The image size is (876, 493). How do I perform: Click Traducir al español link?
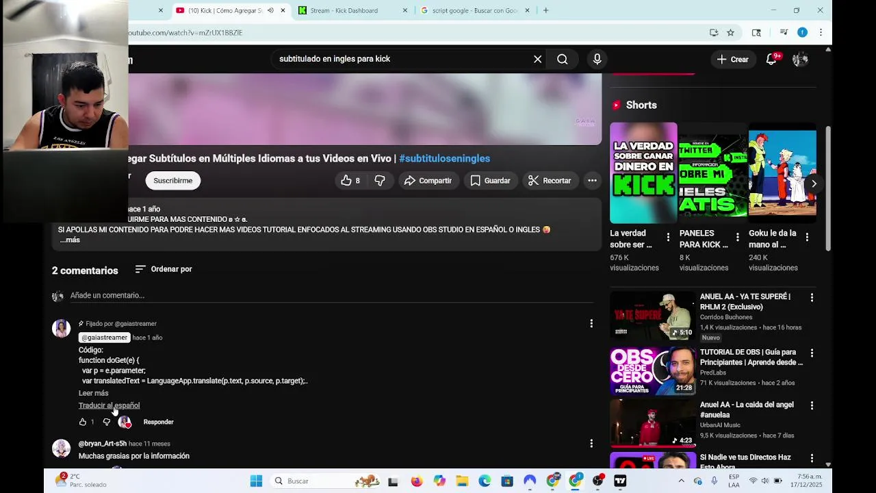click(109, 405)
